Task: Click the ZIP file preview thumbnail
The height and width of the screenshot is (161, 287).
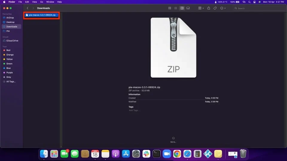Action: [x=173, y=47]
